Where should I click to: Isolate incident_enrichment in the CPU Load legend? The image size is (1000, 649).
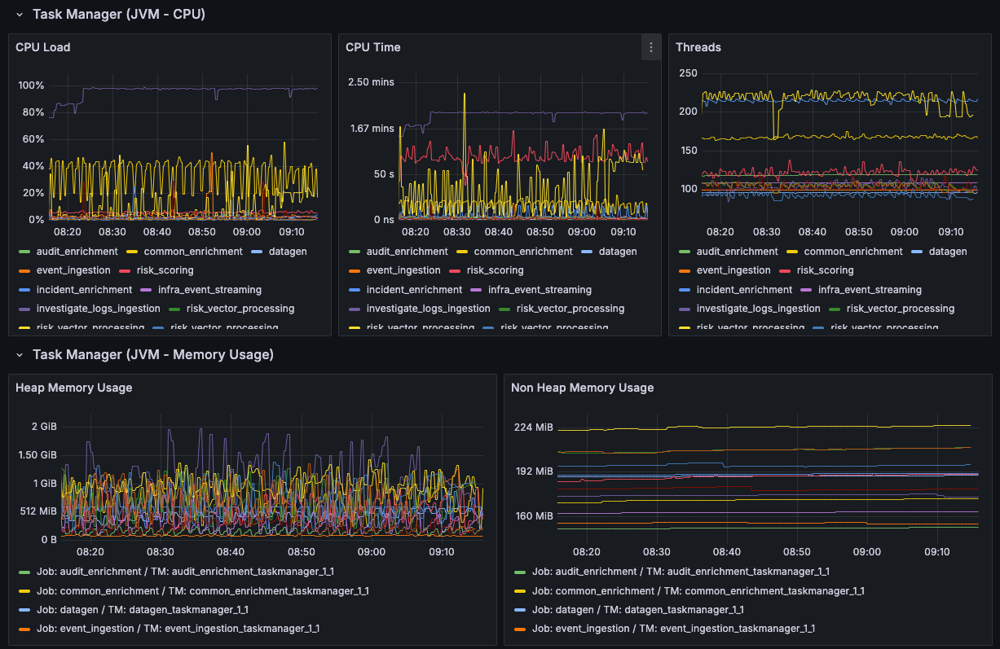click(84, 289)
